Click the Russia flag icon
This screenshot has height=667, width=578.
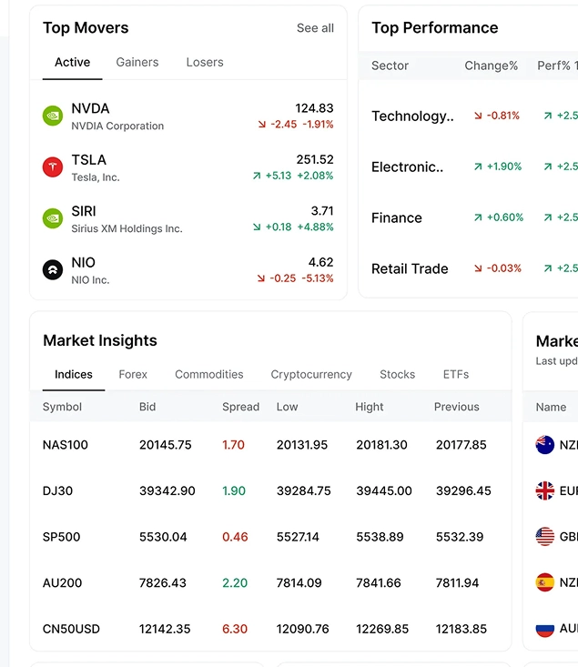click(545, 629)
